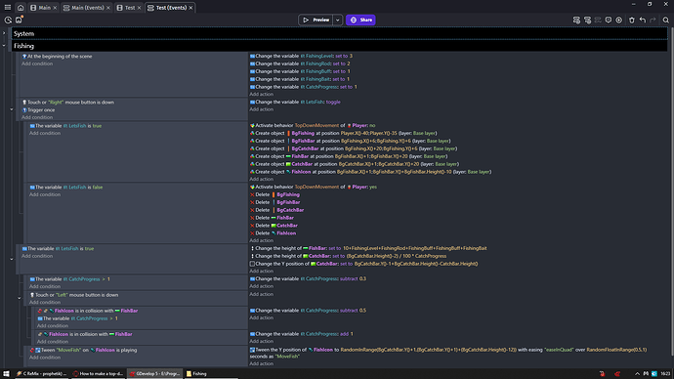Expand the System group arrow
Image resolution: width=674 pixels, height=379 pixels.
coord(4,33)
